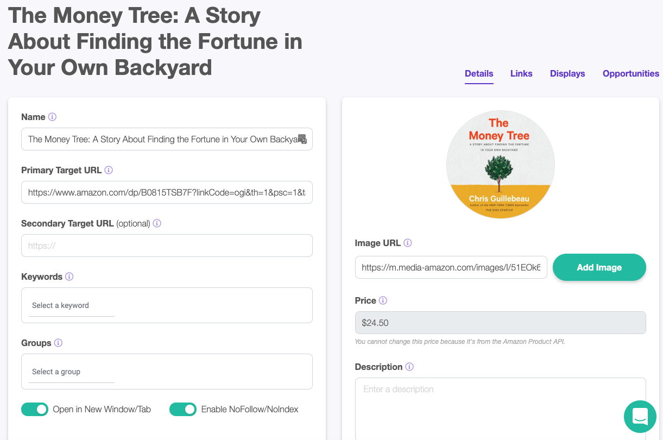
Task: Click the disabled Price field showing $24.50
Action: pyautogui.click(x=501, y=323)
